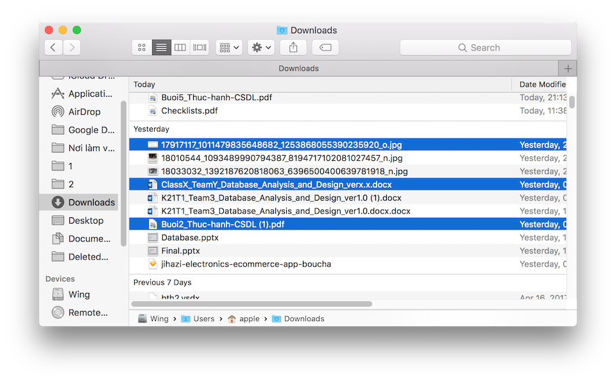Viewport: 616px width, 382px height.
Task: Switch to column view
Action: pos(180,47)
